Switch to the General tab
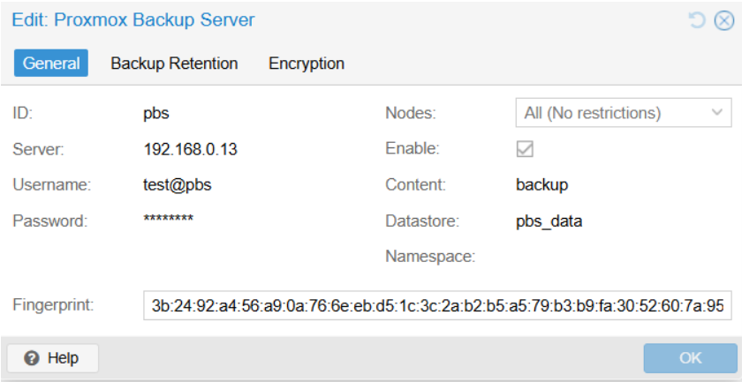The width and height of the screenshot is (742, 382). click(51, 63)
